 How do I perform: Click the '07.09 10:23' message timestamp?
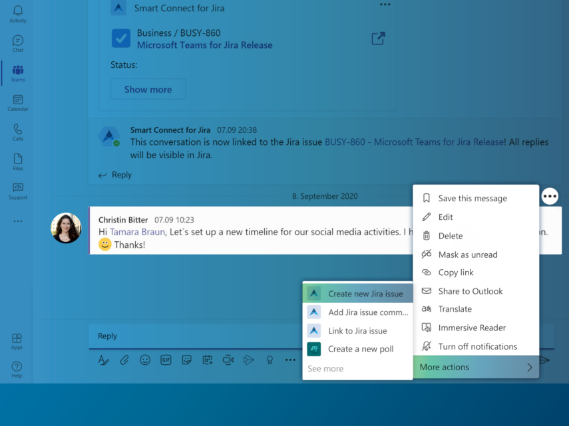coord(174,220)
